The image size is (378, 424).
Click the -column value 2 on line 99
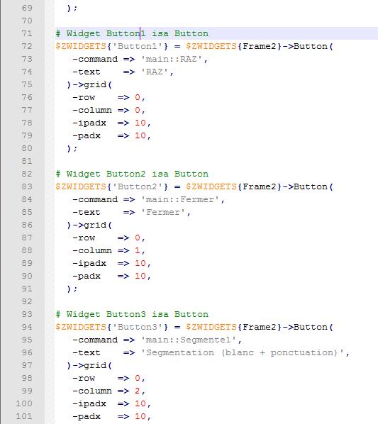pos(138,391)
